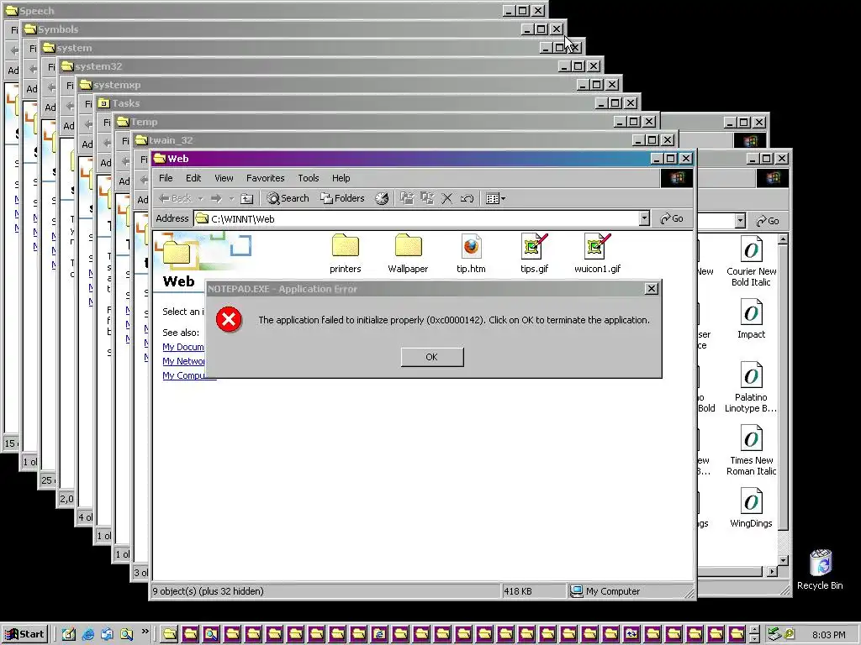Open the Views button menu in the Web window
The image size is (861, 645).
pos(495,198)
